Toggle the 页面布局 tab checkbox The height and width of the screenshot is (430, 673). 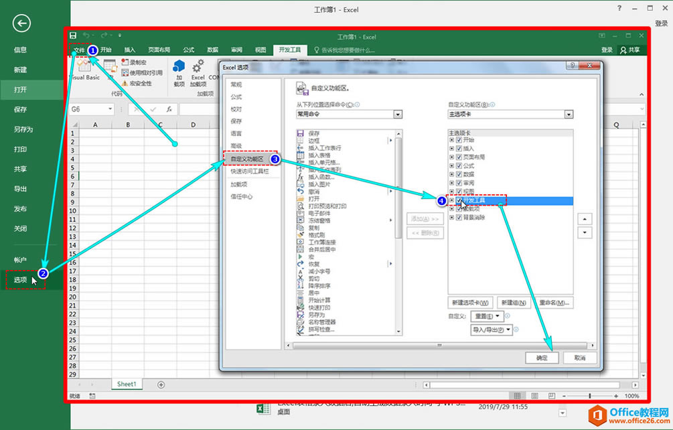tap(459, 157)
